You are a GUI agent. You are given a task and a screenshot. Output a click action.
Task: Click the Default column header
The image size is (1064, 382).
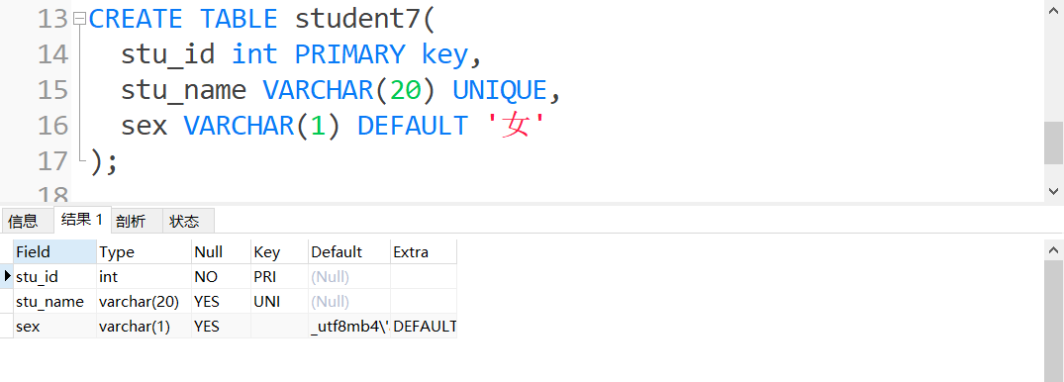(349, 251)
